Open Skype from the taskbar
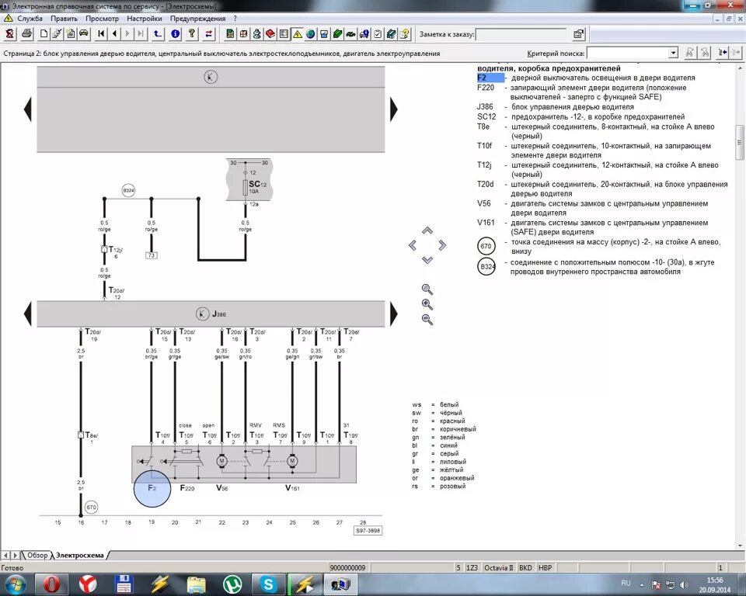Screen dimensions: 746x596 268,584
